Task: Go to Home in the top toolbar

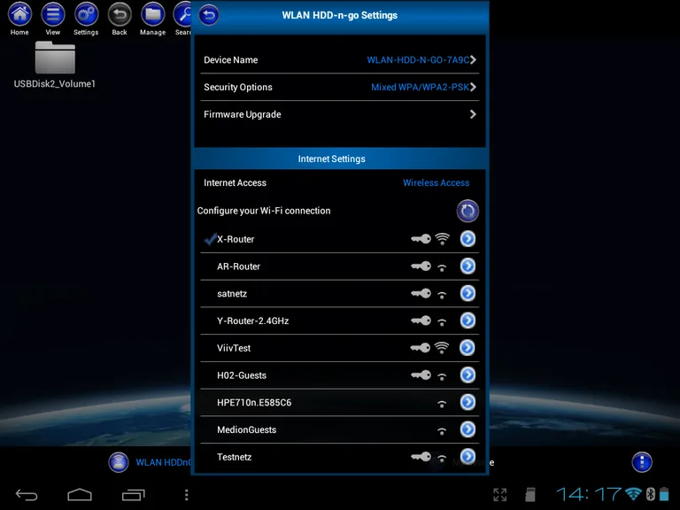Action: coord(19,19)
